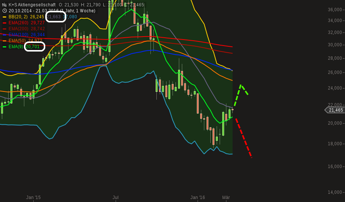Click the 16,000 price axis label
Viewport: 345px width, 202px height.
pos(335,167)
